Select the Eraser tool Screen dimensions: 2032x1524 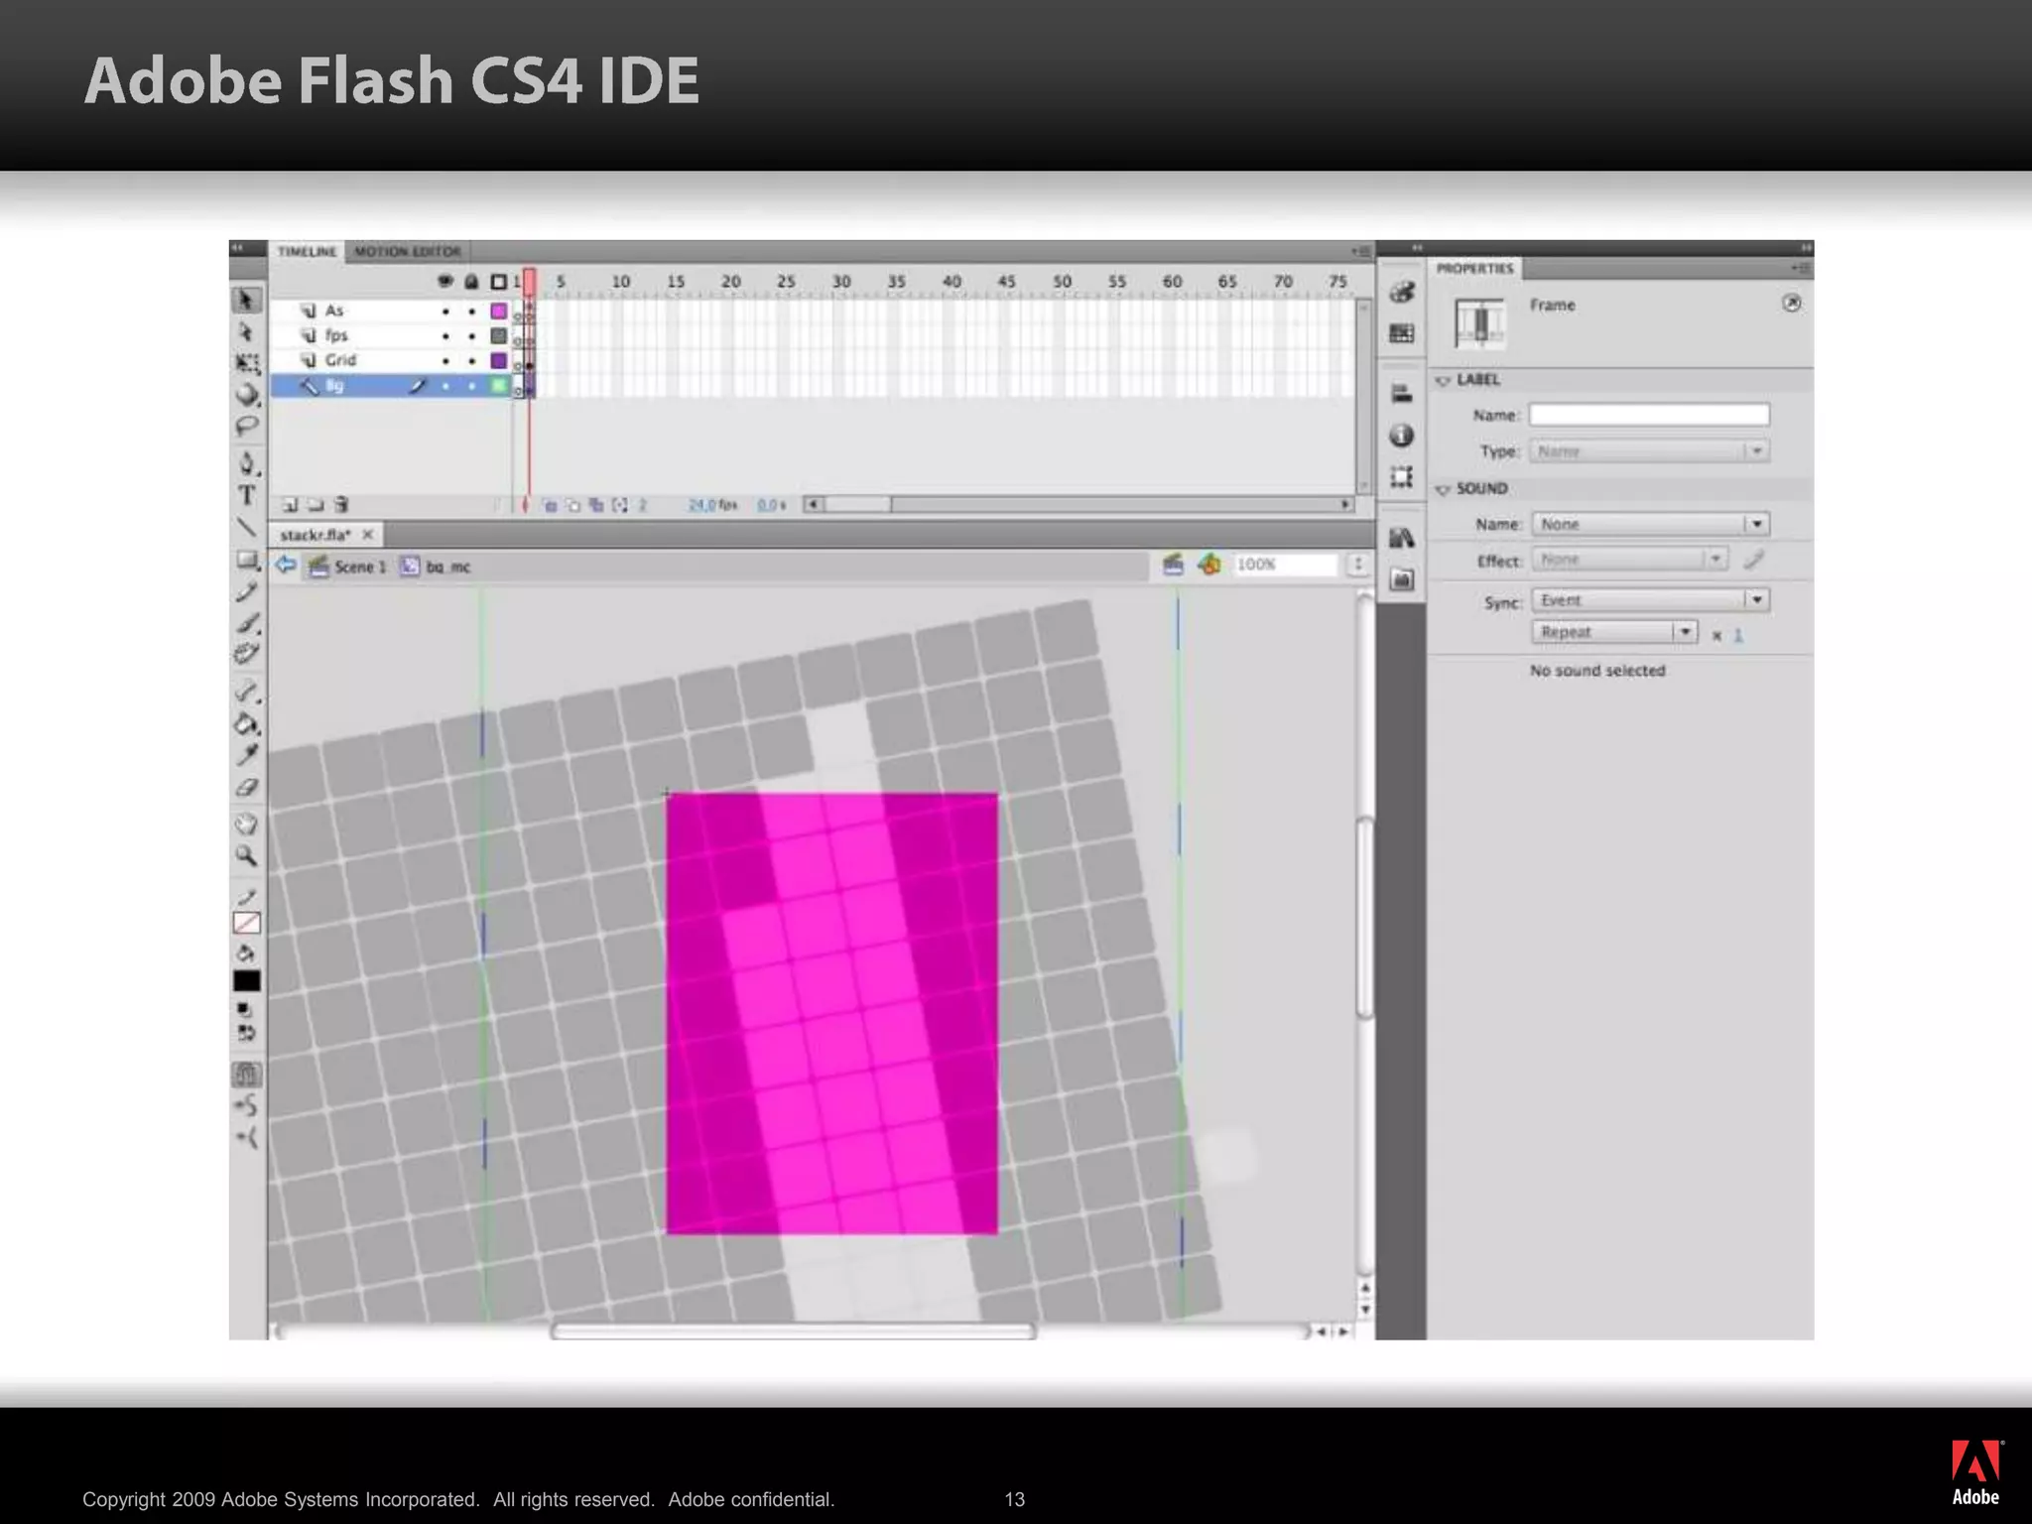[x=246, y=789]
